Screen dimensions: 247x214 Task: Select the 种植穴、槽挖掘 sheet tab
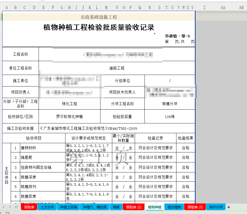pos(95,207)
